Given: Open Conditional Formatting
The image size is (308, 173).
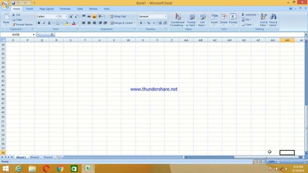Looking at the screenshot, I should point(178,20).
